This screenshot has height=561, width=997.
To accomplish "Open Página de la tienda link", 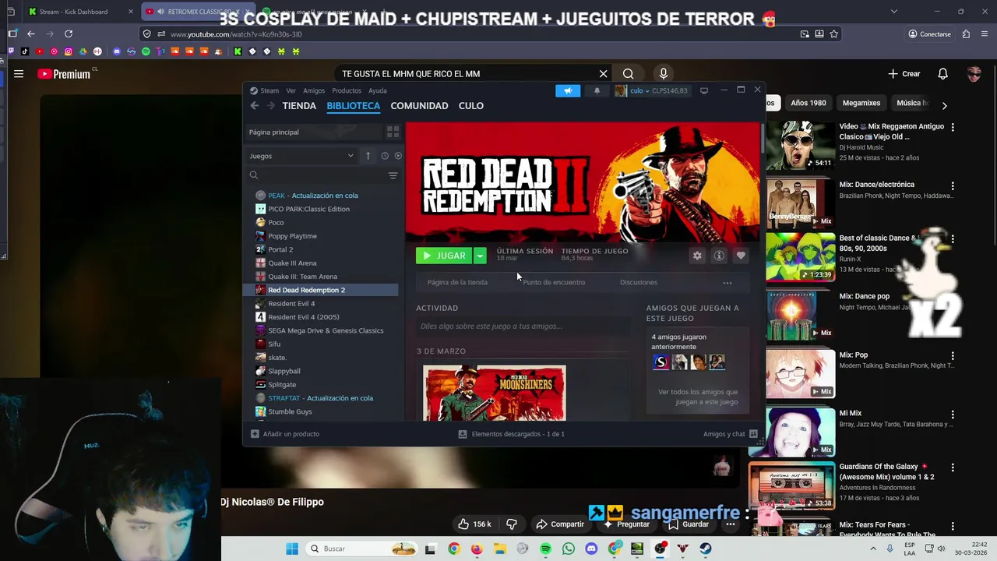I will point(457,282).
